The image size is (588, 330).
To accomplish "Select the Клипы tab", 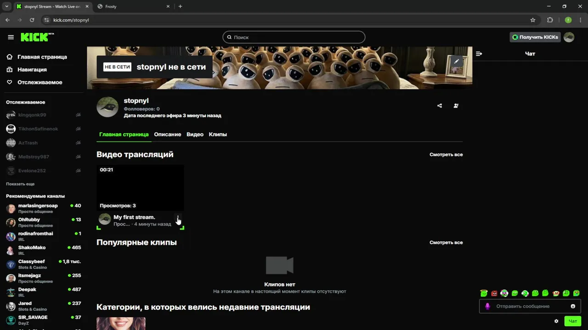I will (218, 134).
